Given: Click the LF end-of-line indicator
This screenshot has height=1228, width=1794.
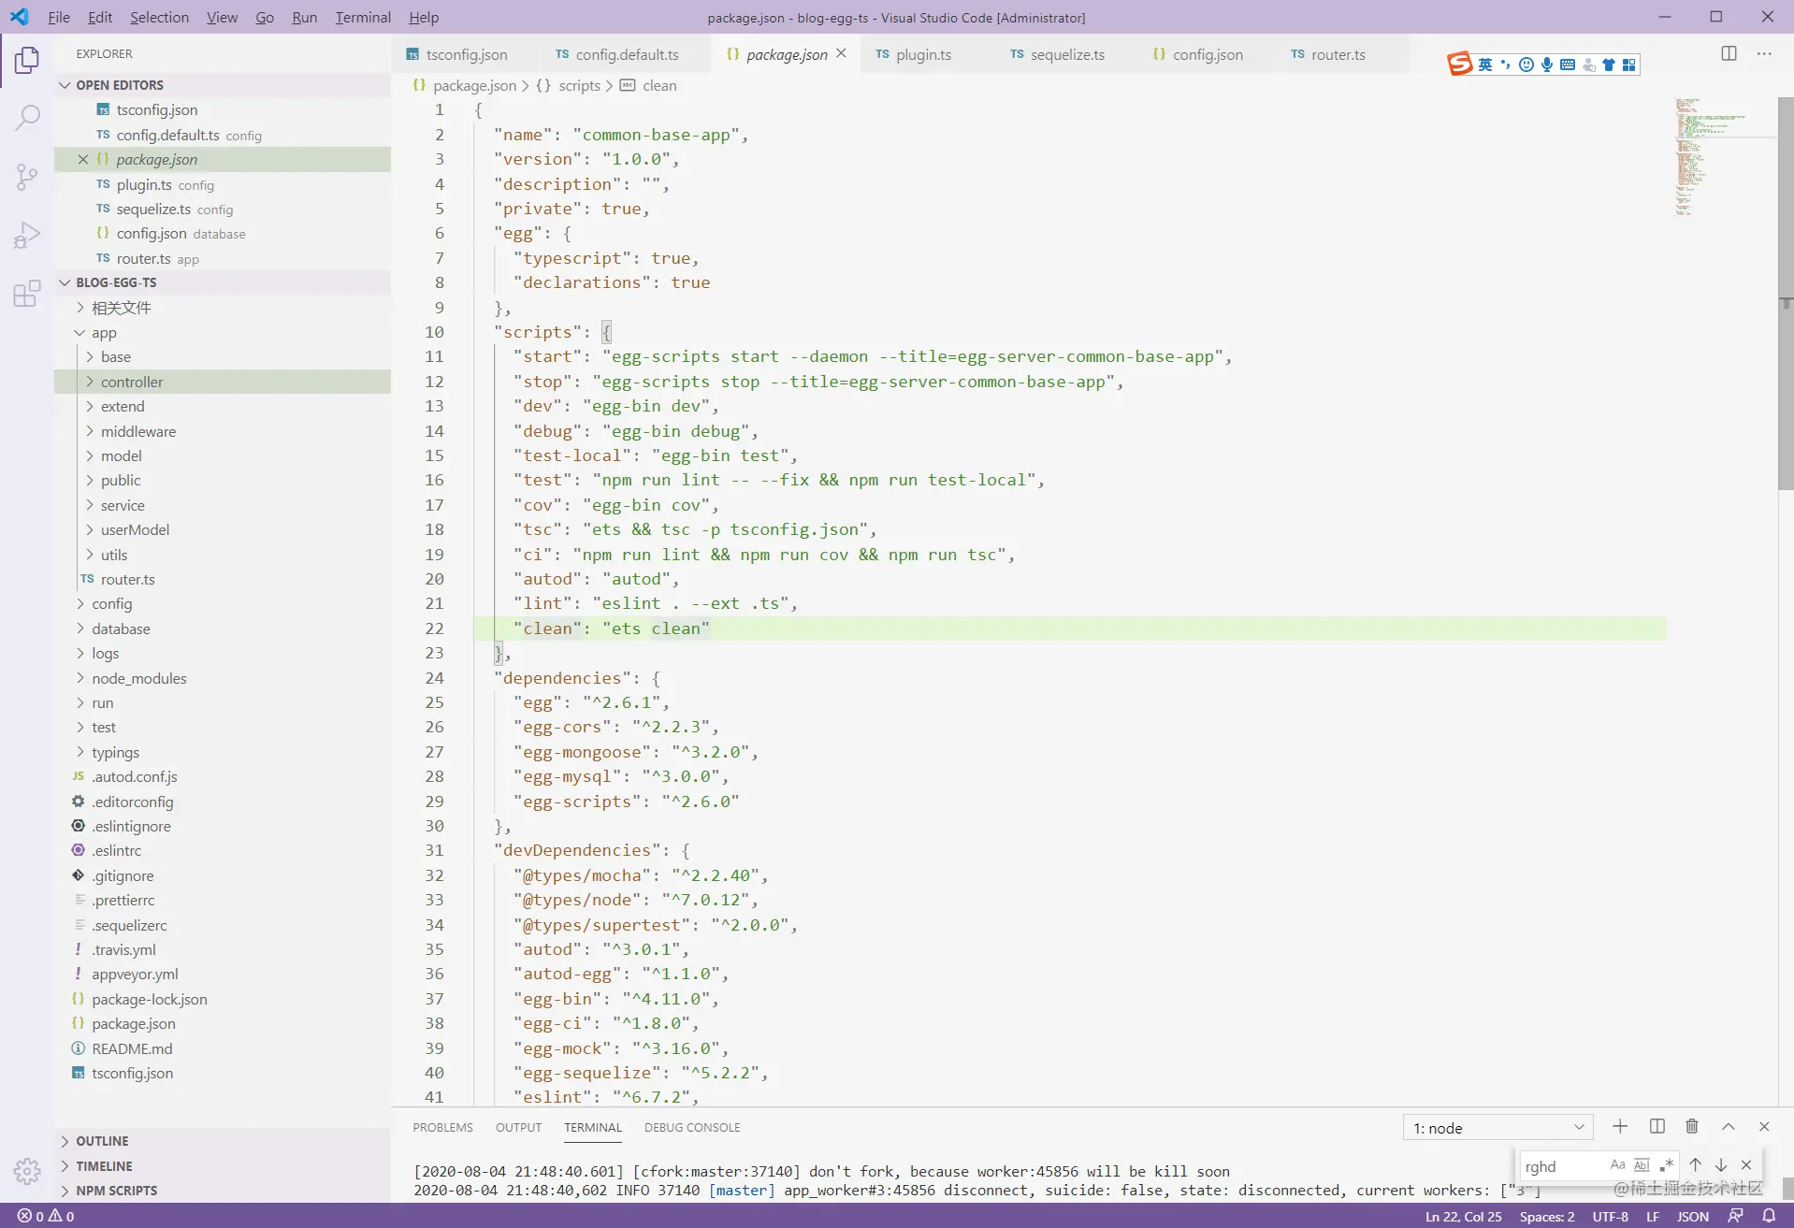Looking at the screenshot, I should [x=1653, y=1216].
